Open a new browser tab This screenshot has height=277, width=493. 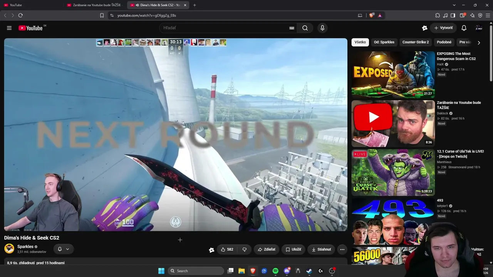(195, 5)
